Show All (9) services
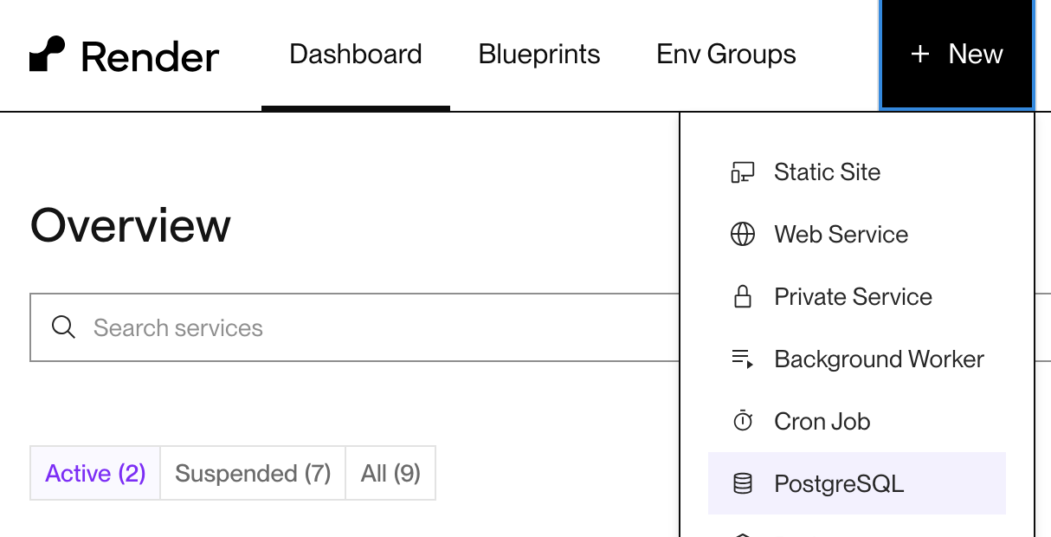Image resolution: width=1051 pixels, height=537 pixels. click(x=390, y=473)
